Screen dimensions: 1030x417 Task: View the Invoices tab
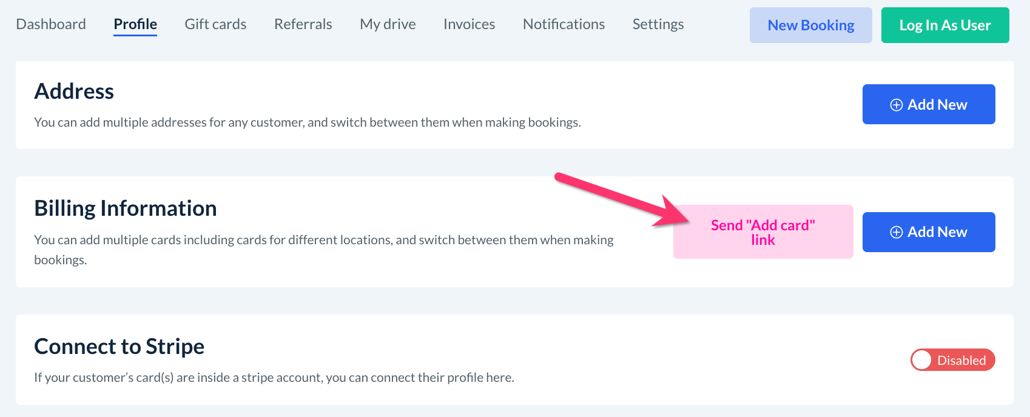469,24
